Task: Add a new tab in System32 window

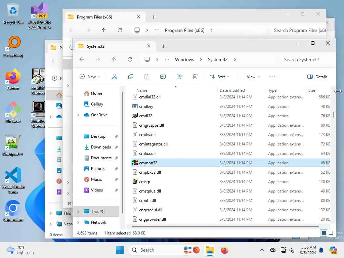Action: tap(164, 46)
